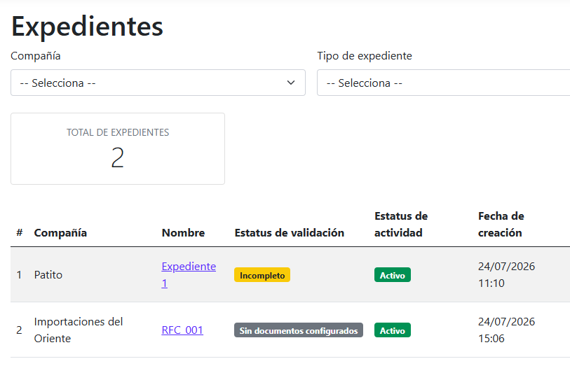This screenshot has width=570, height=366.
Task: Click the Total de expedientes card
Action: tap(118, 149)
